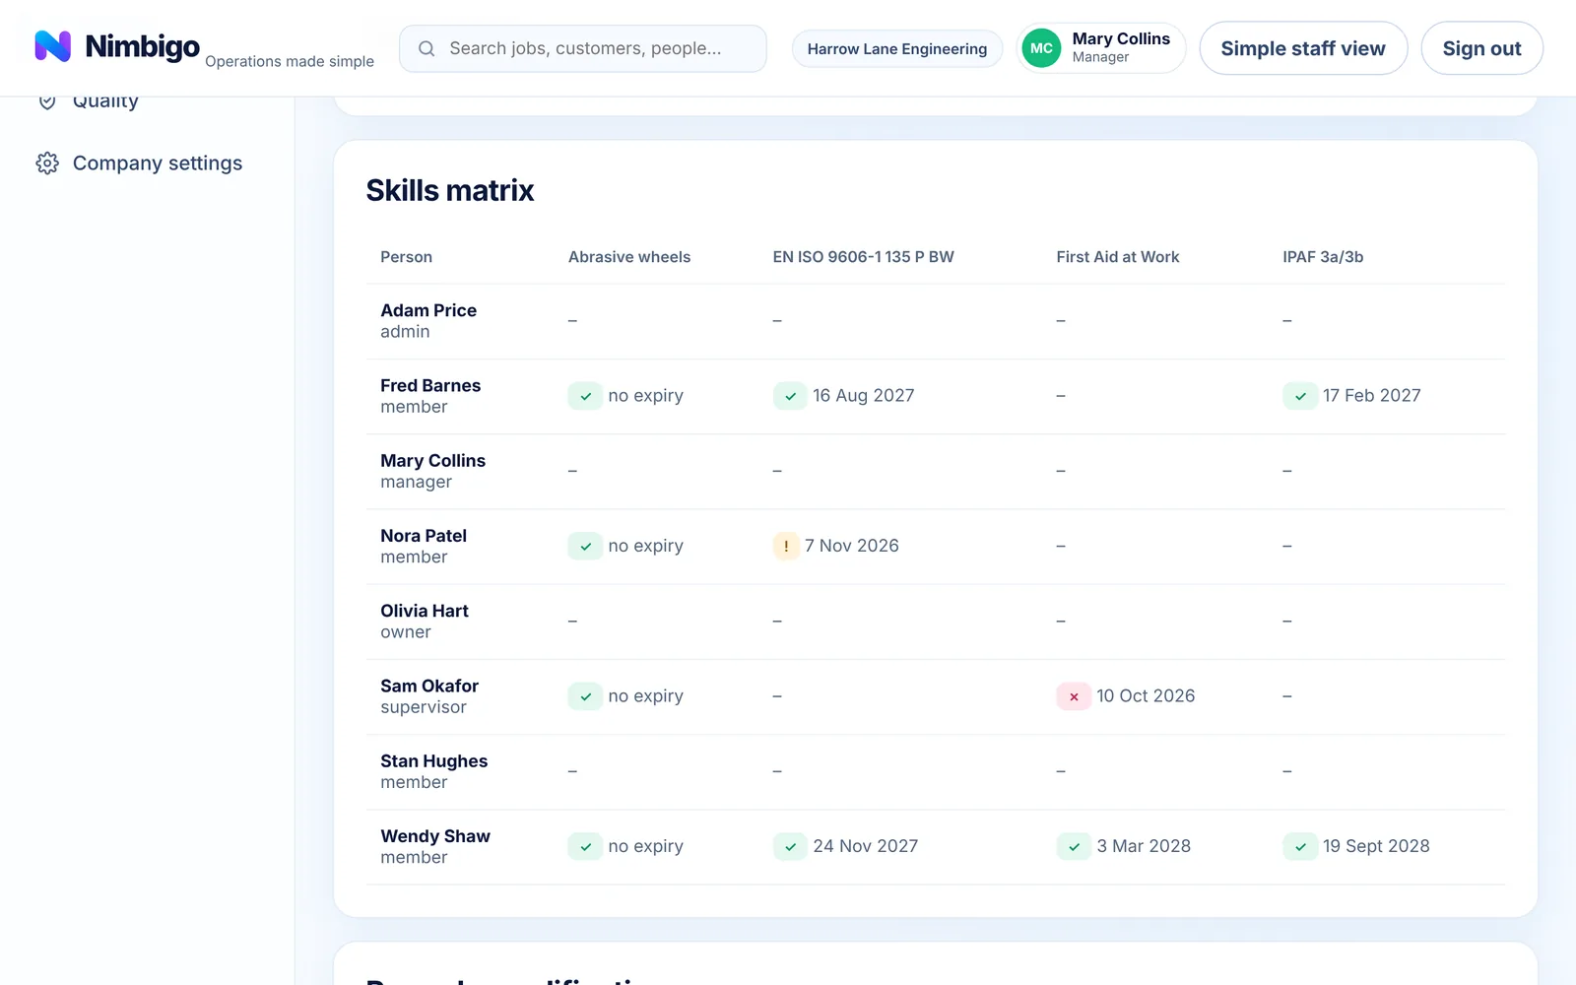Image resolution: width=1576 pixels, height=985 pixels.
Task: Select Olivia Hart in the matrix
Action: [x=425, y=611]
